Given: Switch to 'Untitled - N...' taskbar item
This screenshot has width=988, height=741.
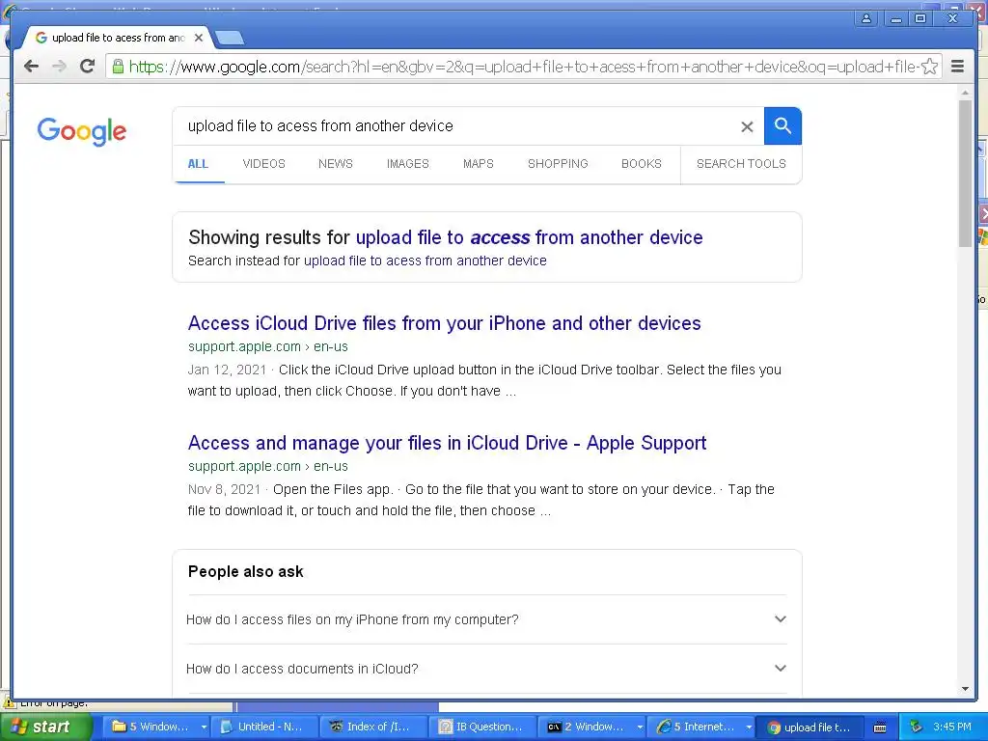Looking at the screenshot, I should (x=264, y=727).
